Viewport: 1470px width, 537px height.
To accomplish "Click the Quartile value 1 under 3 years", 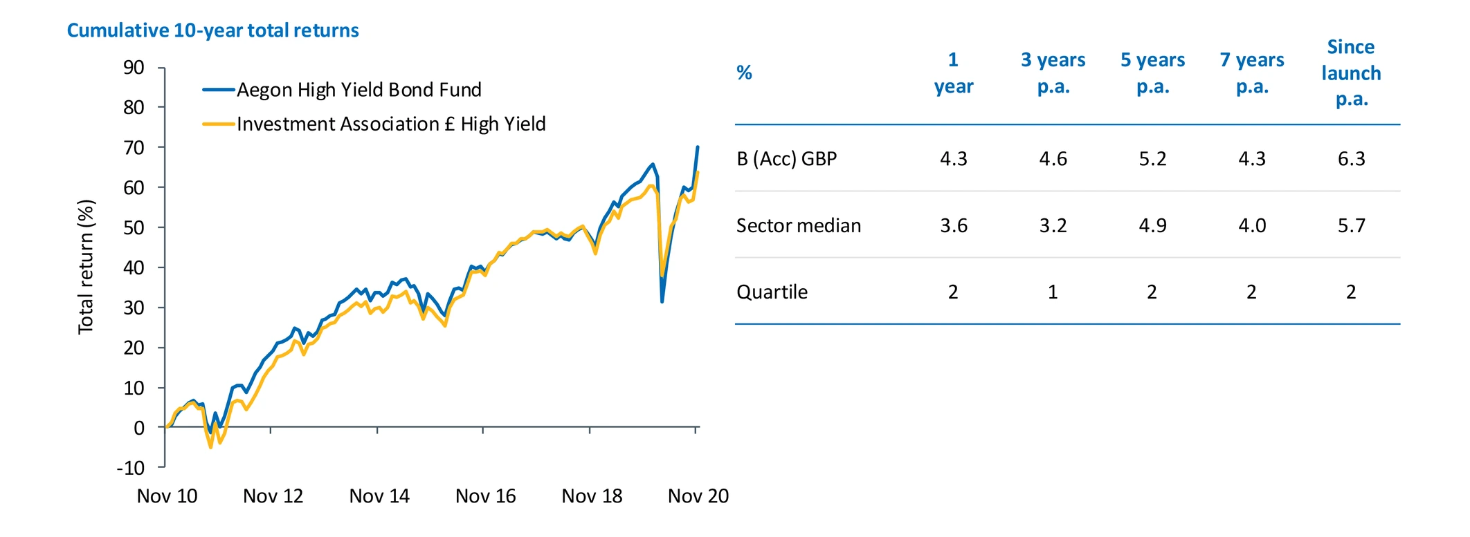I will (1053, 292).
